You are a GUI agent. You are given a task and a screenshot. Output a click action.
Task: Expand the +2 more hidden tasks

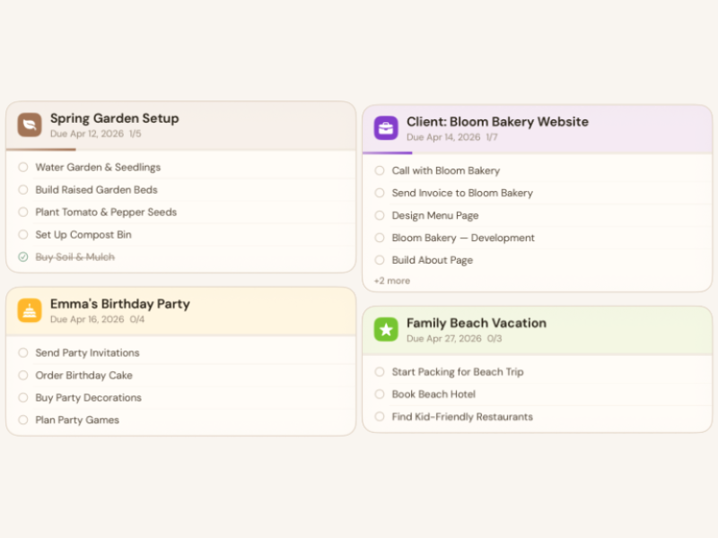tap(392, 281)
